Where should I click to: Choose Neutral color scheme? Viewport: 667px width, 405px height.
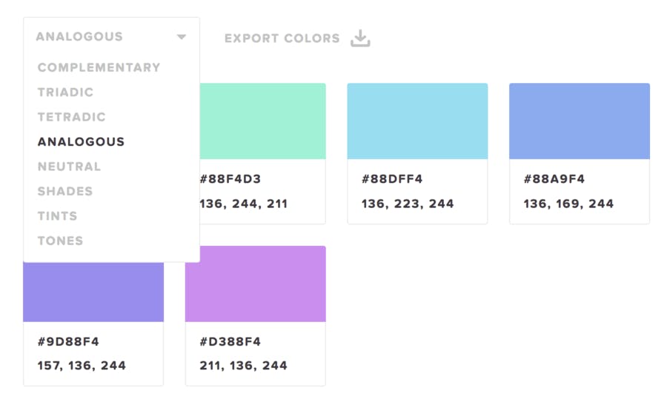pyautogui.click(x=70, y=166)
